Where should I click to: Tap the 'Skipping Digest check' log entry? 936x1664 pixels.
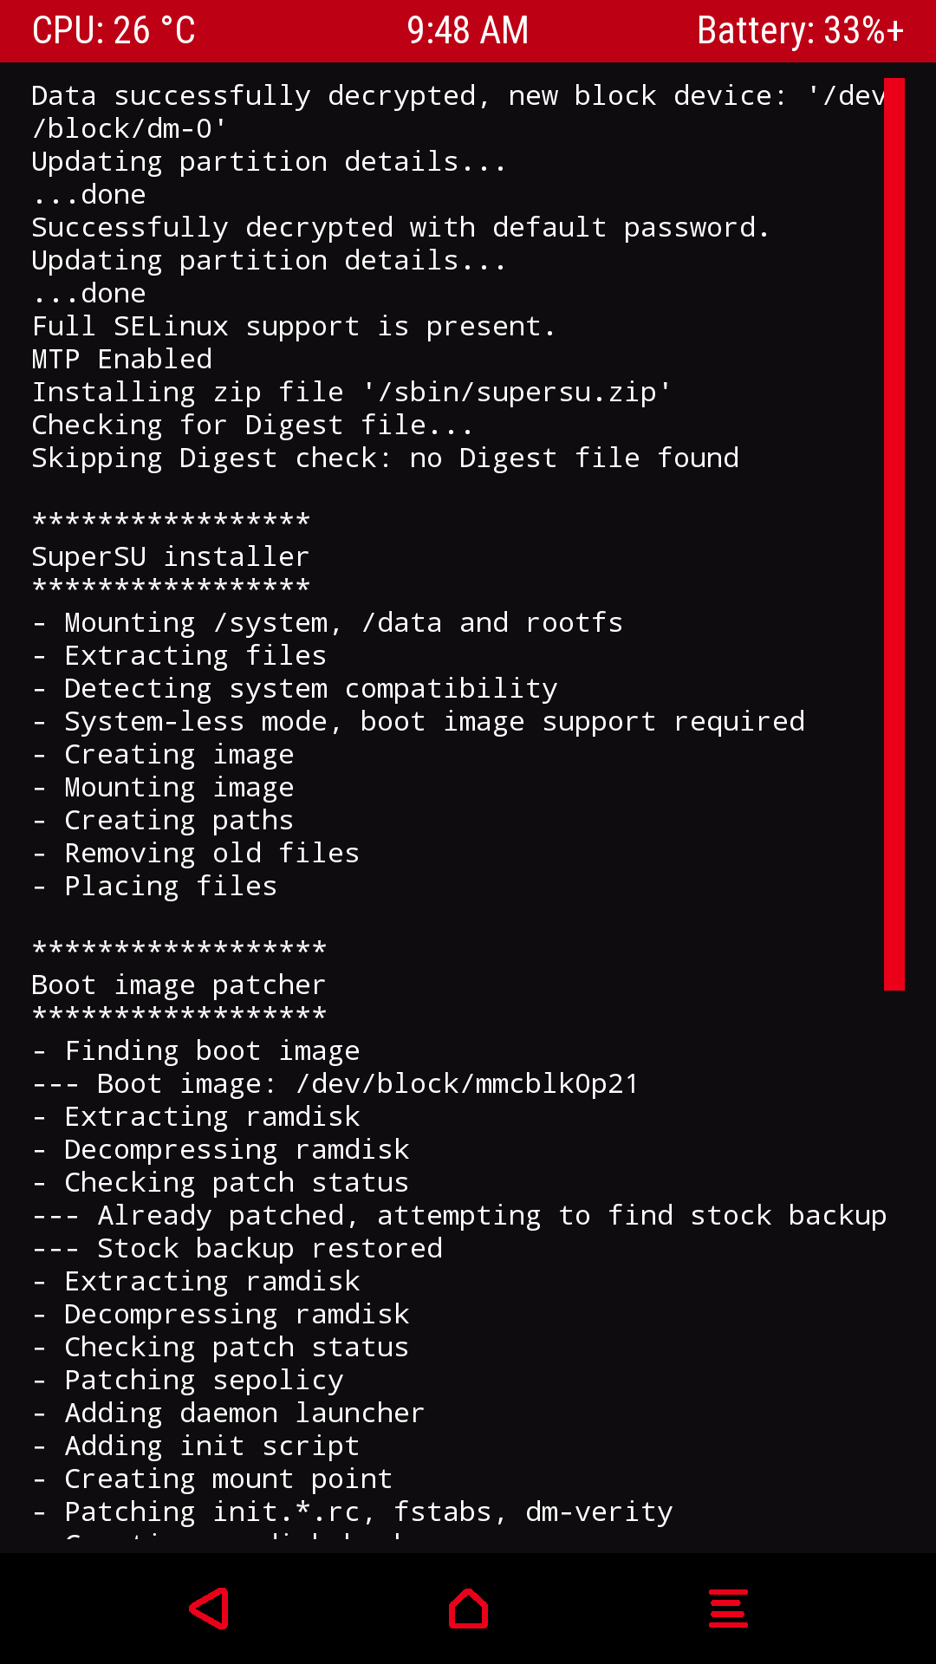click(385, 458)
